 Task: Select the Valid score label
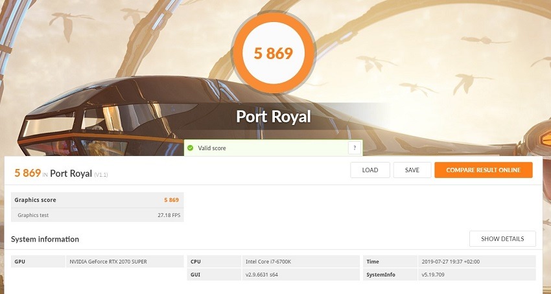pos(212,148)
